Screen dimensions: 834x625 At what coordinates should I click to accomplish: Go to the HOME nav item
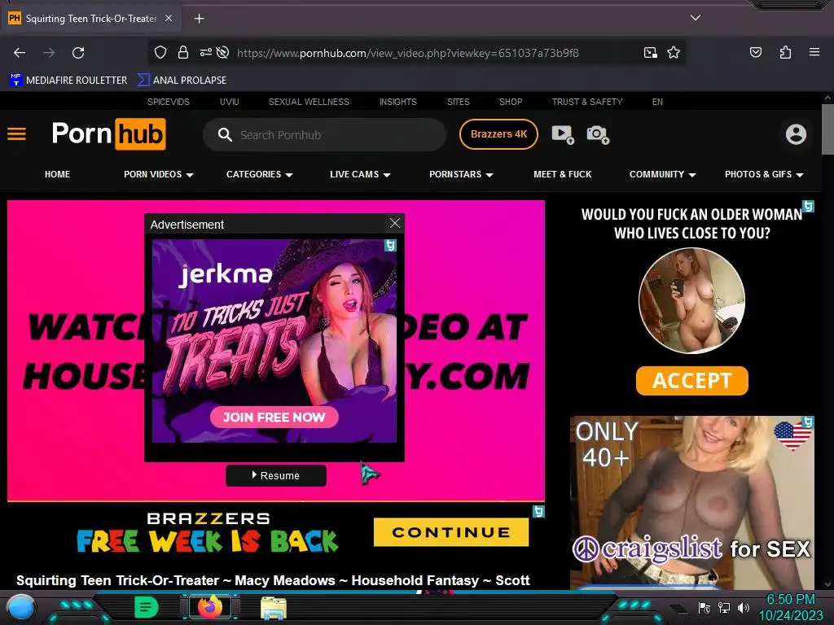click(58, 174)
